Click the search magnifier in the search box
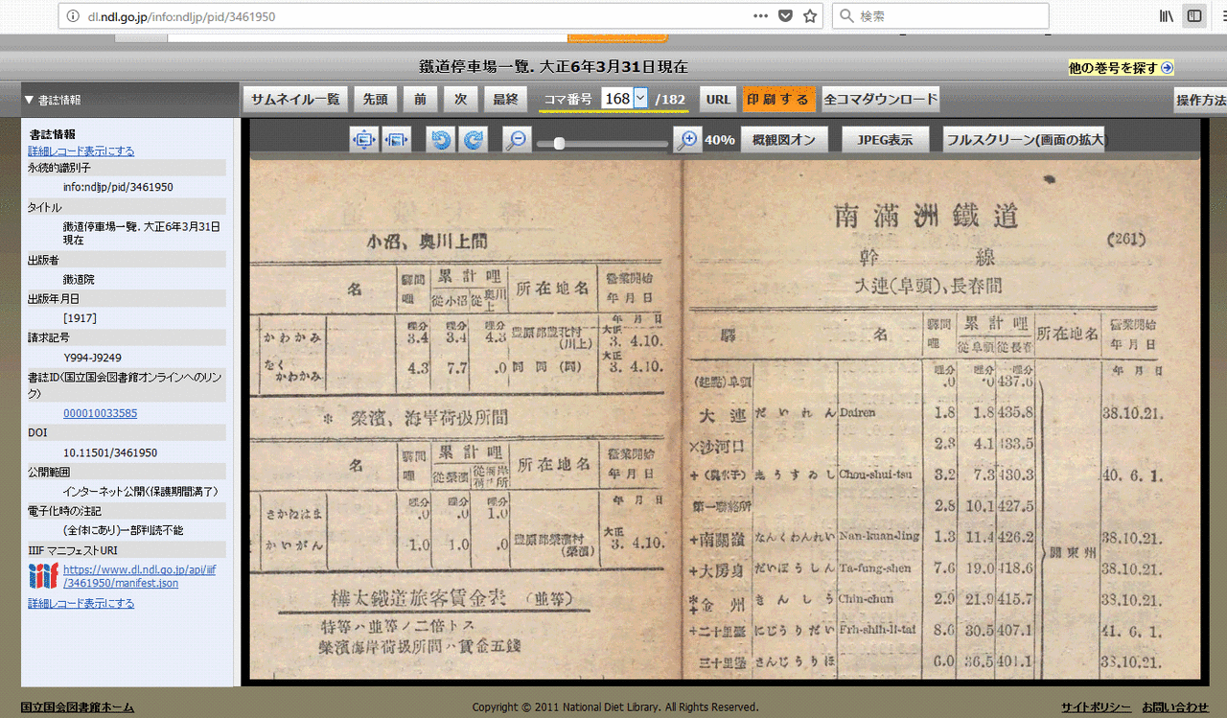 [845, 16]
